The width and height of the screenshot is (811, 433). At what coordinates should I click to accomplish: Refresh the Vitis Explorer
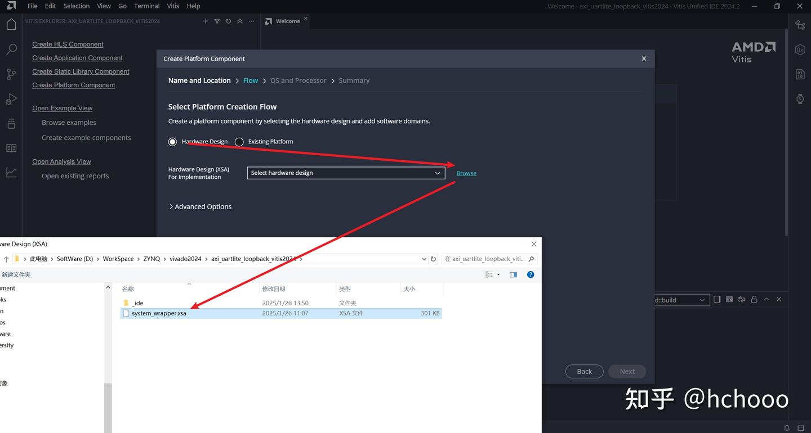point(228,21)
